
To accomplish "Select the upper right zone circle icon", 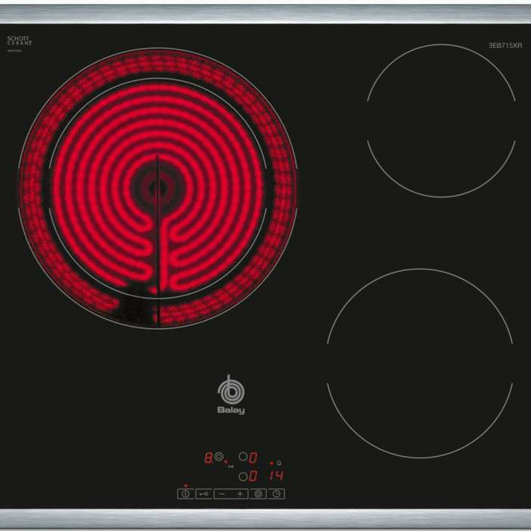I will (x=243, y=457).
